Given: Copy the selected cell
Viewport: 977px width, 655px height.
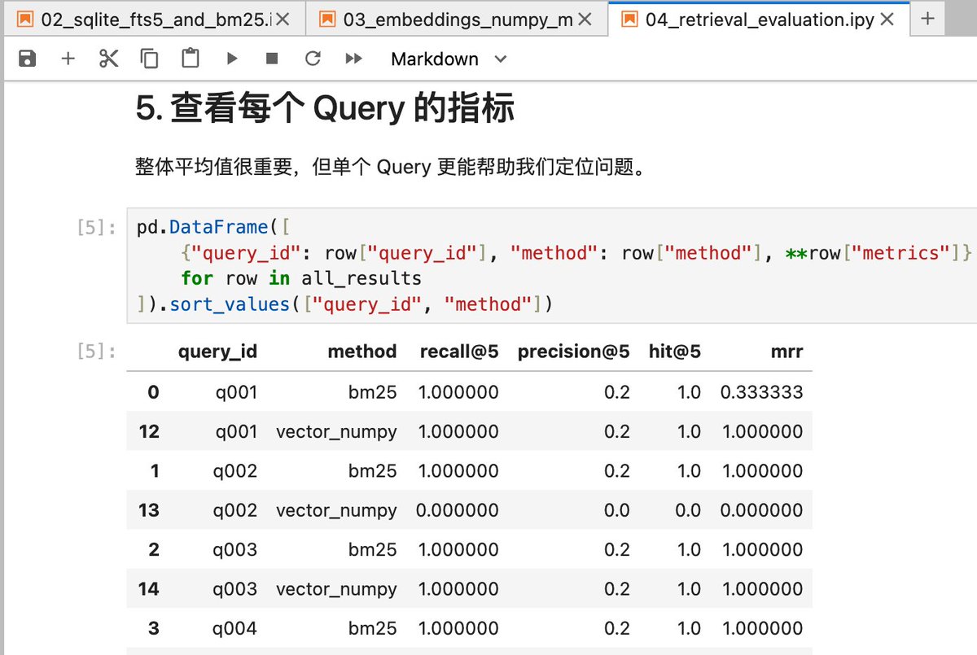Looking at the screenshot, I should click(150, 59).
